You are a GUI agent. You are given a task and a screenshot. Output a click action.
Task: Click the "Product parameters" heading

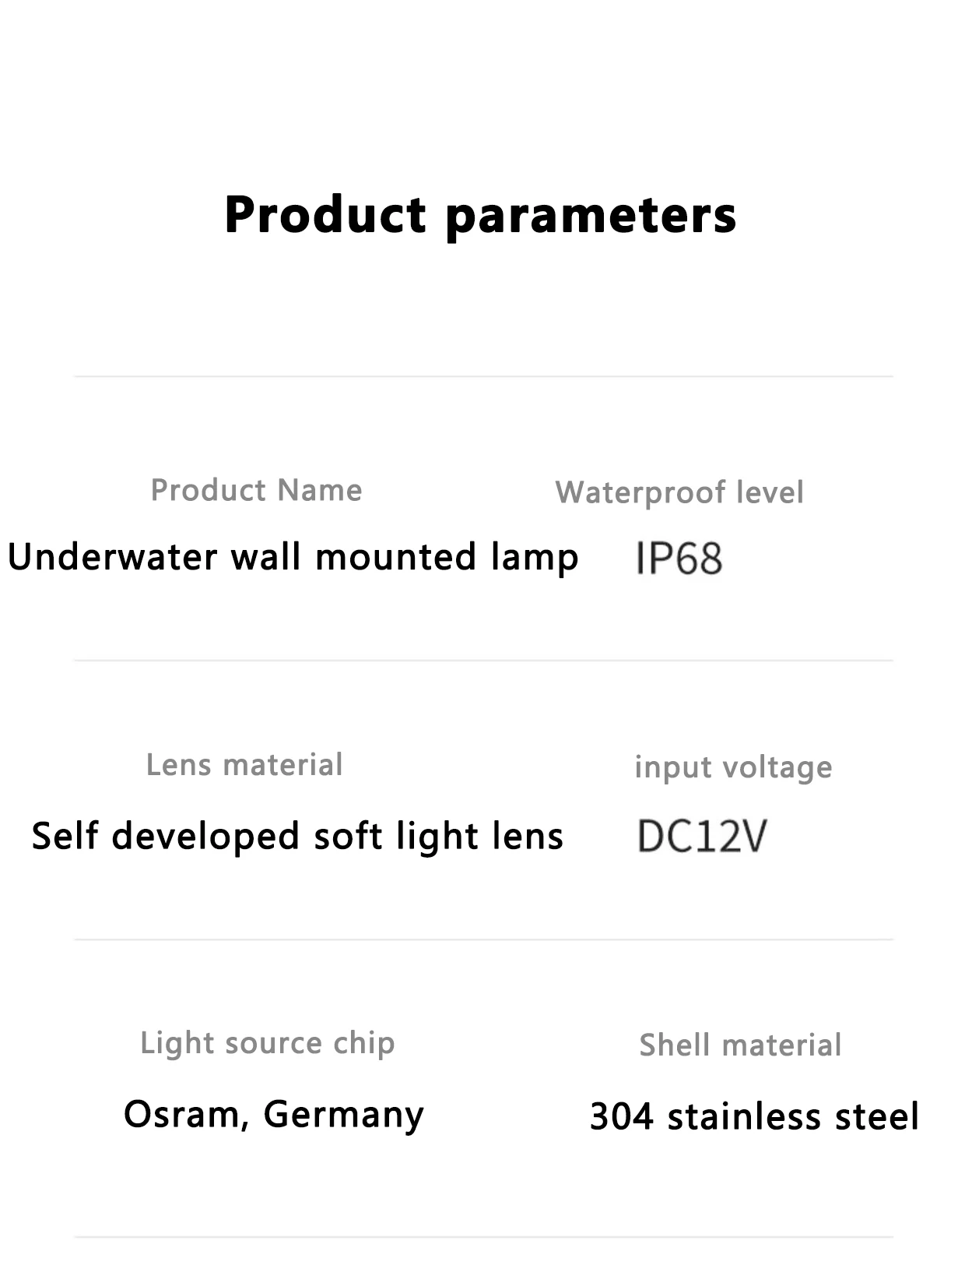click(x=480, y=215)
